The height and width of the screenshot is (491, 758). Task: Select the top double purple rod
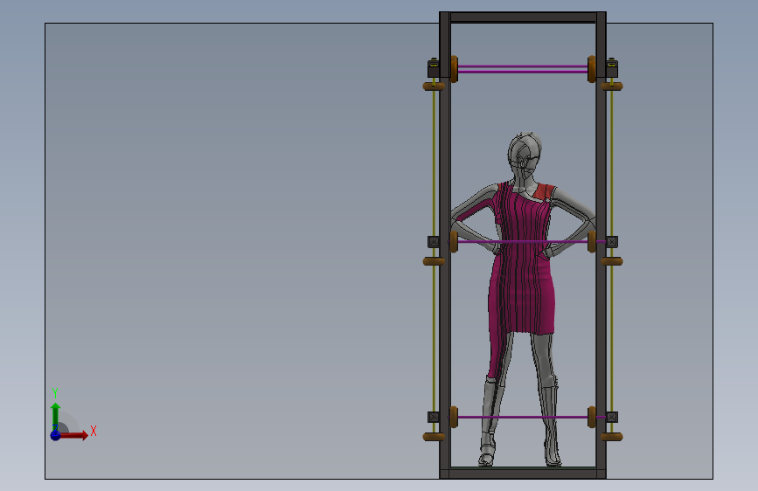pos(523,69)
